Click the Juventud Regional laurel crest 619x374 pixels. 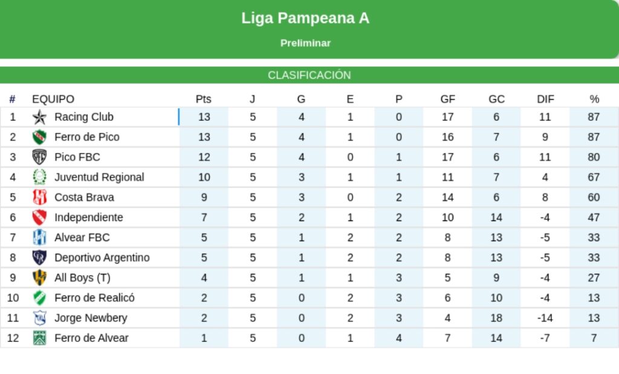[x=39, y=177]
